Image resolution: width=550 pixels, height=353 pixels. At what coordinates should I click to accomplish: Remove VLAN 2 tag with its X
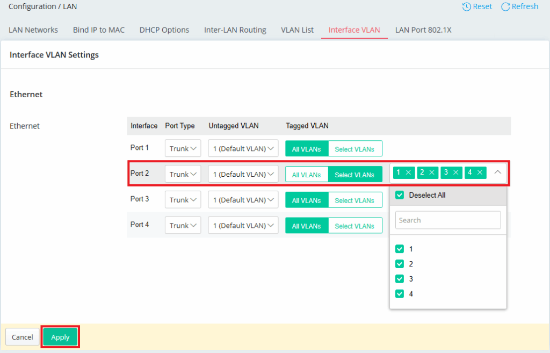(432, 172)
